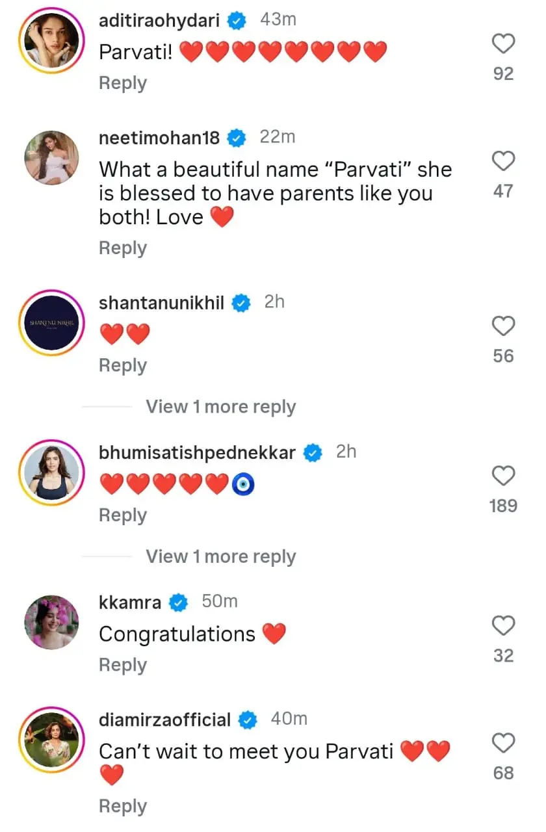Viewport: 546px width, 832px height.
Task: Like aditiraohydari's comment with the heart
Action: (x=503, y=44)
